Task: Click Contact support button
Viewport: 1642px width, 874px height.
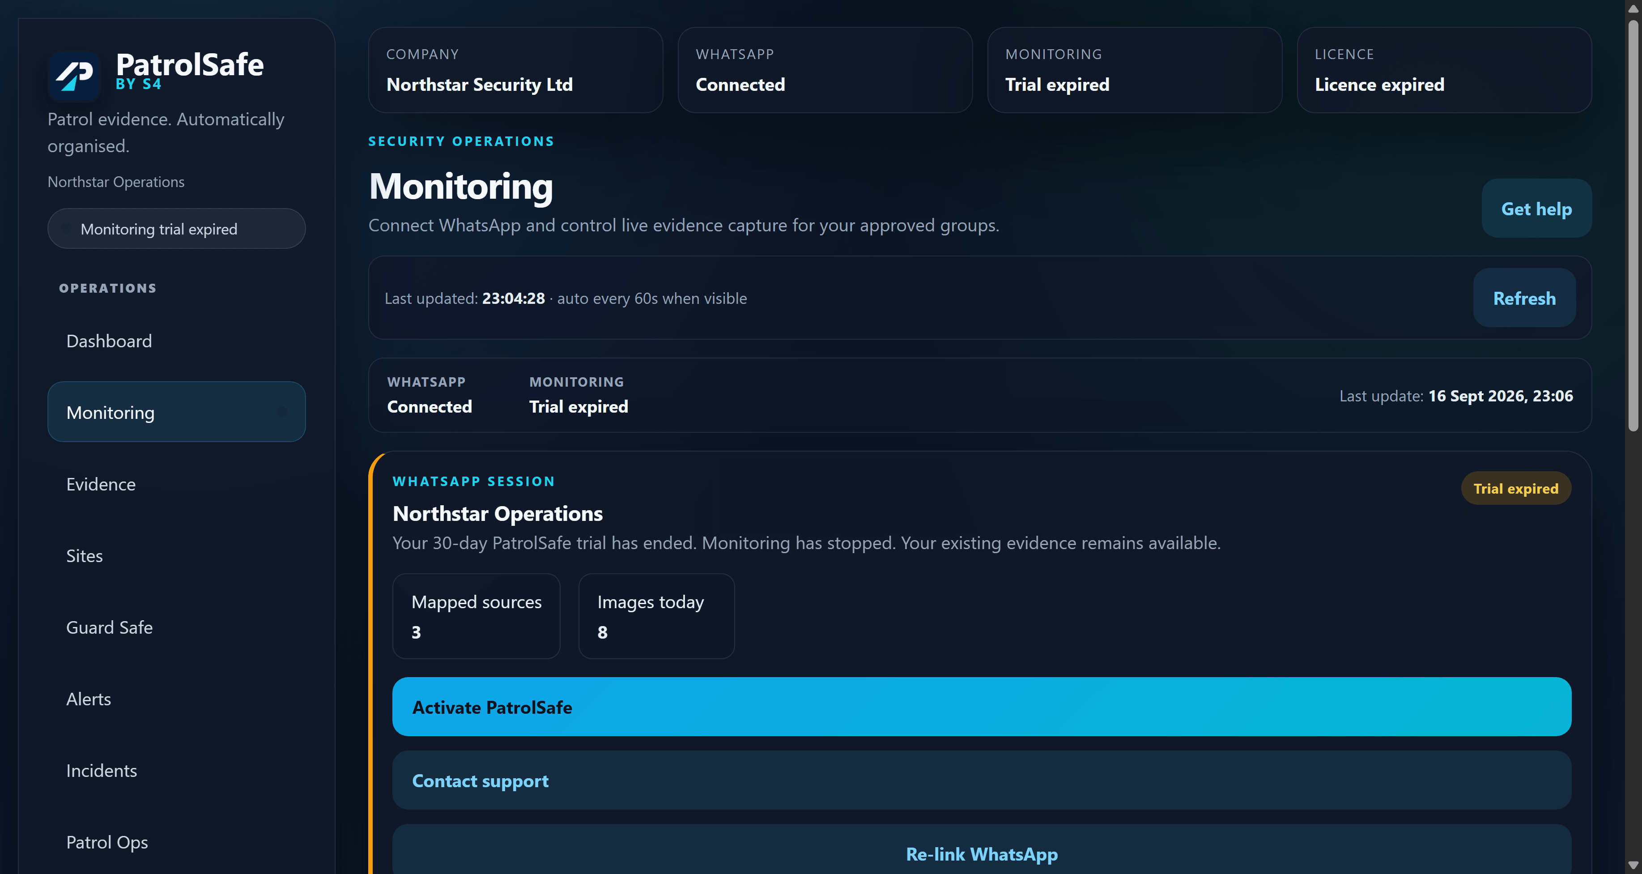Action: 982,780
